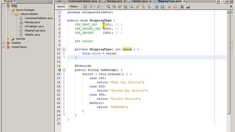Click the editor scrollbar up arrow

pos(228,12)
